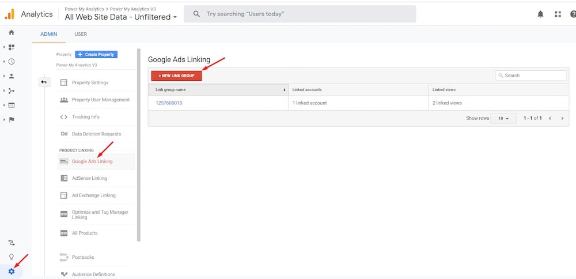Open the Acquisition icon in sidebar

click(x=12, y=91)
